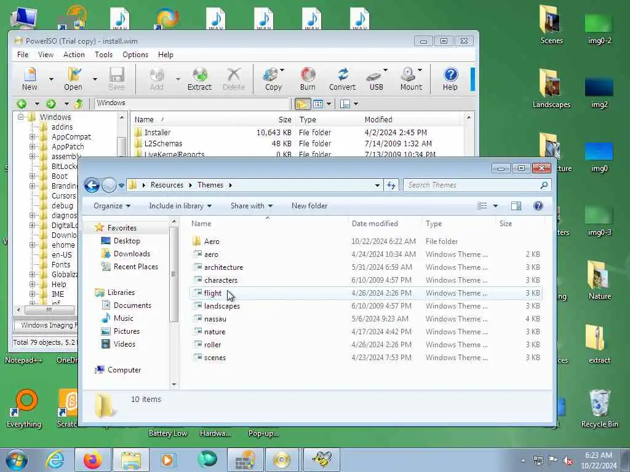The width and height of the screenshot is (630, 472).
Task: Open PowerISO Help menu
Action: pyautogui.click(x=165, y=55)
